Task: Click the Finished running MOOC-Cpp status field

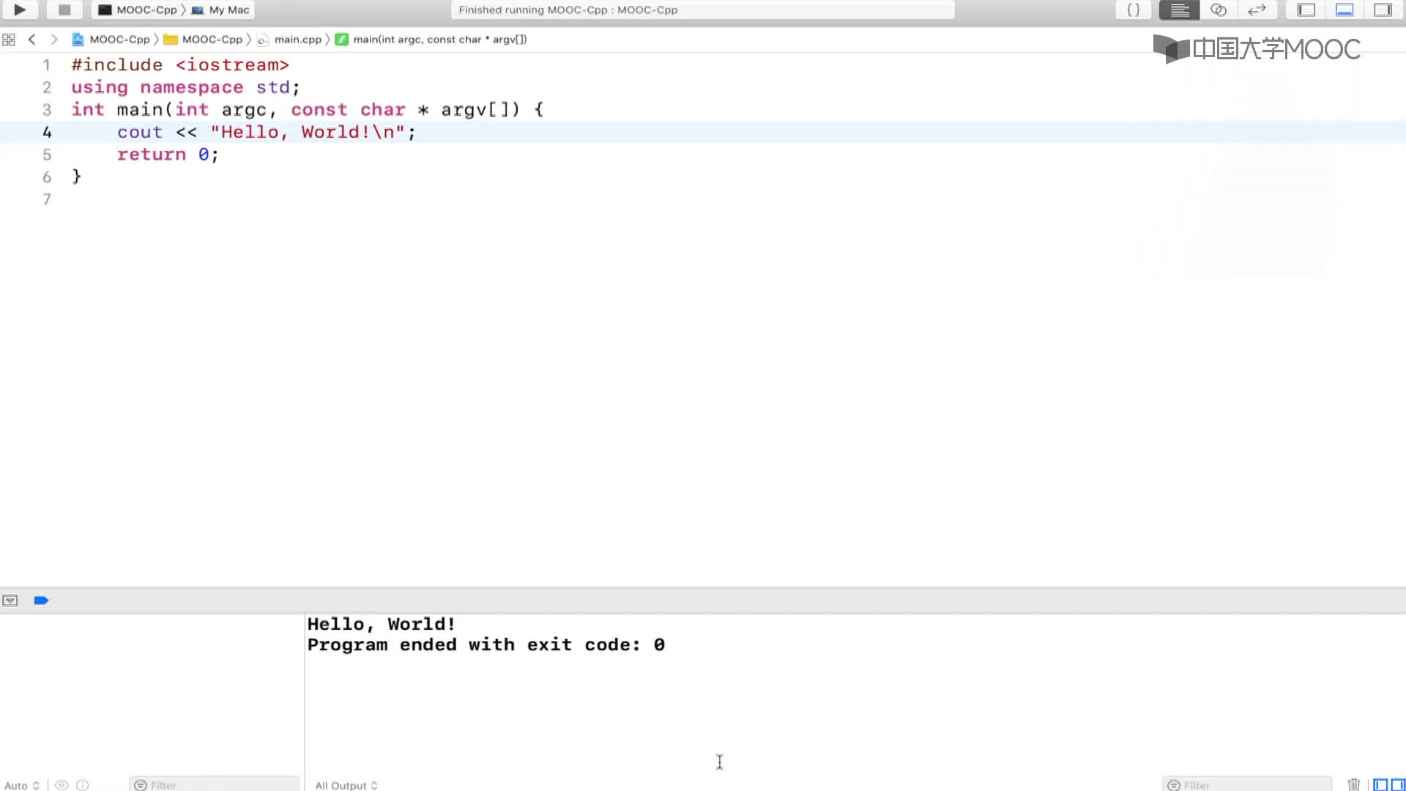Action: tap(702, 10)
